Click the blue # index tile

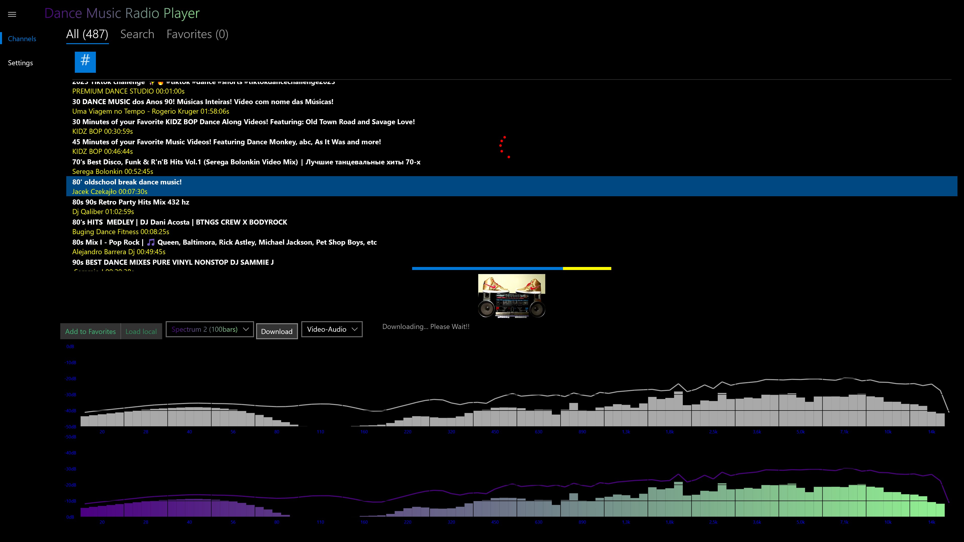85,62
